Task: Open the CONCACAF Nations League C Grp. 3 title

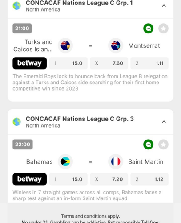Action: [x=80, y=119]
